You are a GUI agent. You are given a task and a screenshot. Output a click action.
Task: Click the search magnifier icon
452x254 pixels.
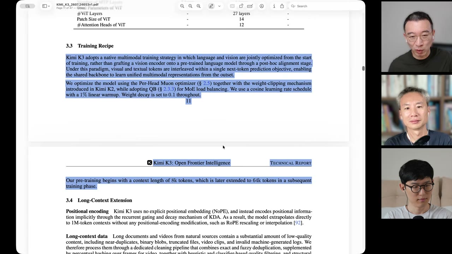(x=293, y=6)
